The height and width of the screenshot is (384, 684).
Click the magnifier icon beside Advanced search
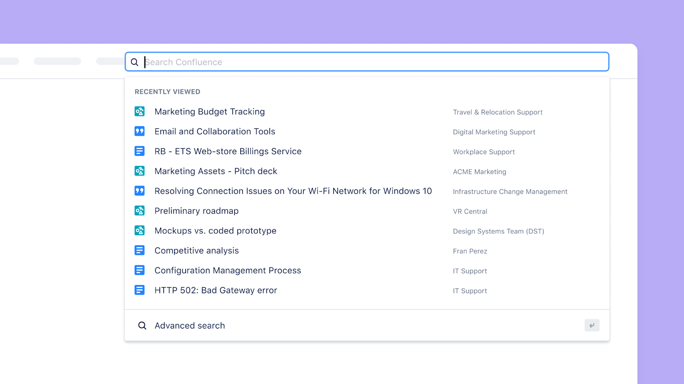142,325
